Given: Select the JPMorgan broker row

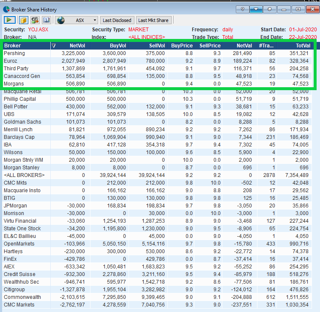Looking at the screenshot, I should [157, 206].
